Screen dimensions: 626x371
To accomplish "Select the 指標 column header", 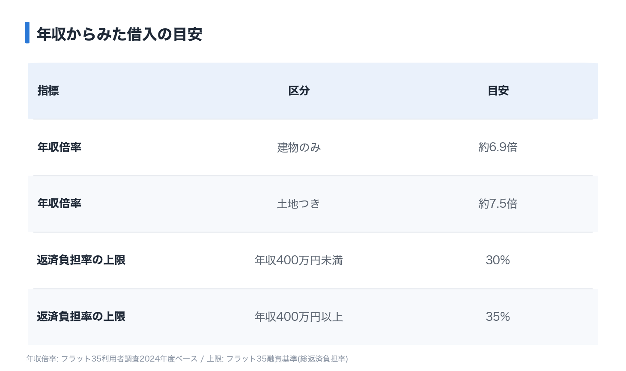I will (x=48, y=91).
